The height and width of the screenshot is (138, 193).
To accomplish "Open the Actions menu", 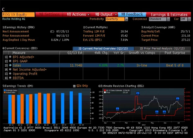I will [x=77, y=14].
